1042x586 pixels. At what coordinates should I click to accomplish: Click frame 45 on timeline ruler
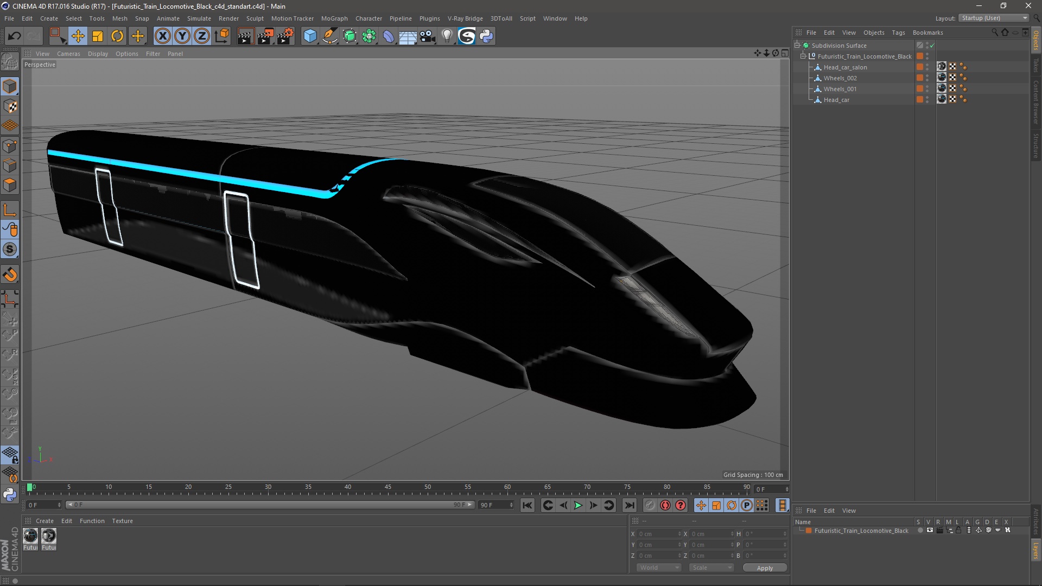387,487
